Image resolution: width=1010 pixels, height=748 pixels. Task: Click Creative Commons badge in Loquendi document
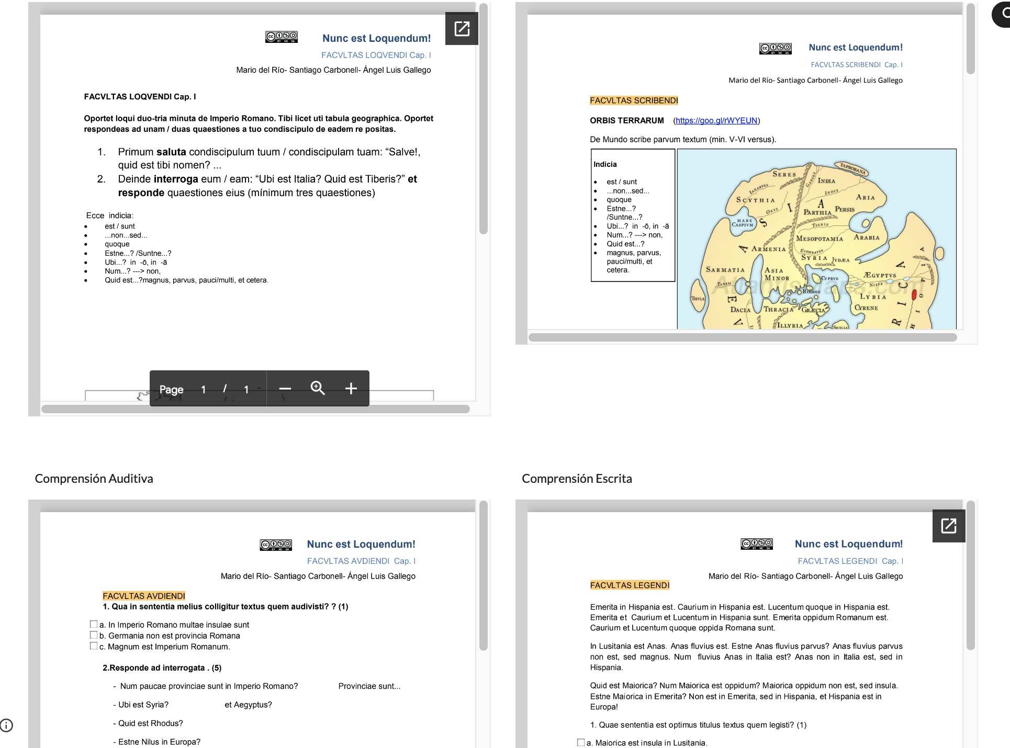[x=282, y=37]
